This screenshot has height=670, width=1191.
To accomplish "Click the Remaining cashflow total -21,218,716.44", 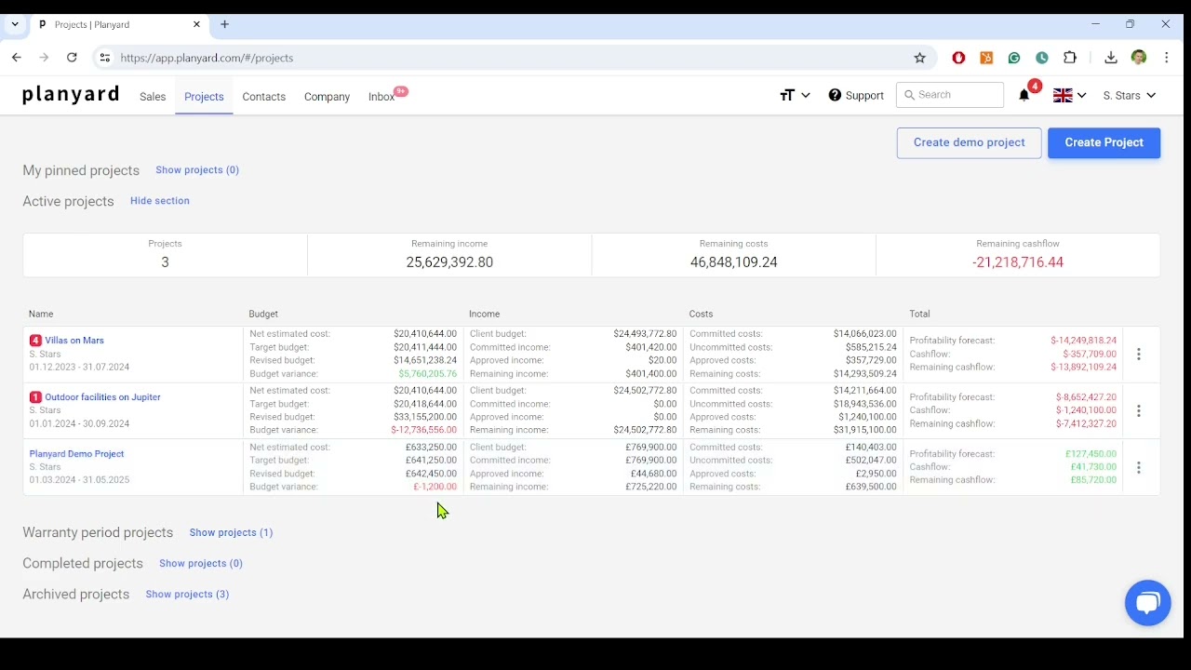I will coord(1018,262).
